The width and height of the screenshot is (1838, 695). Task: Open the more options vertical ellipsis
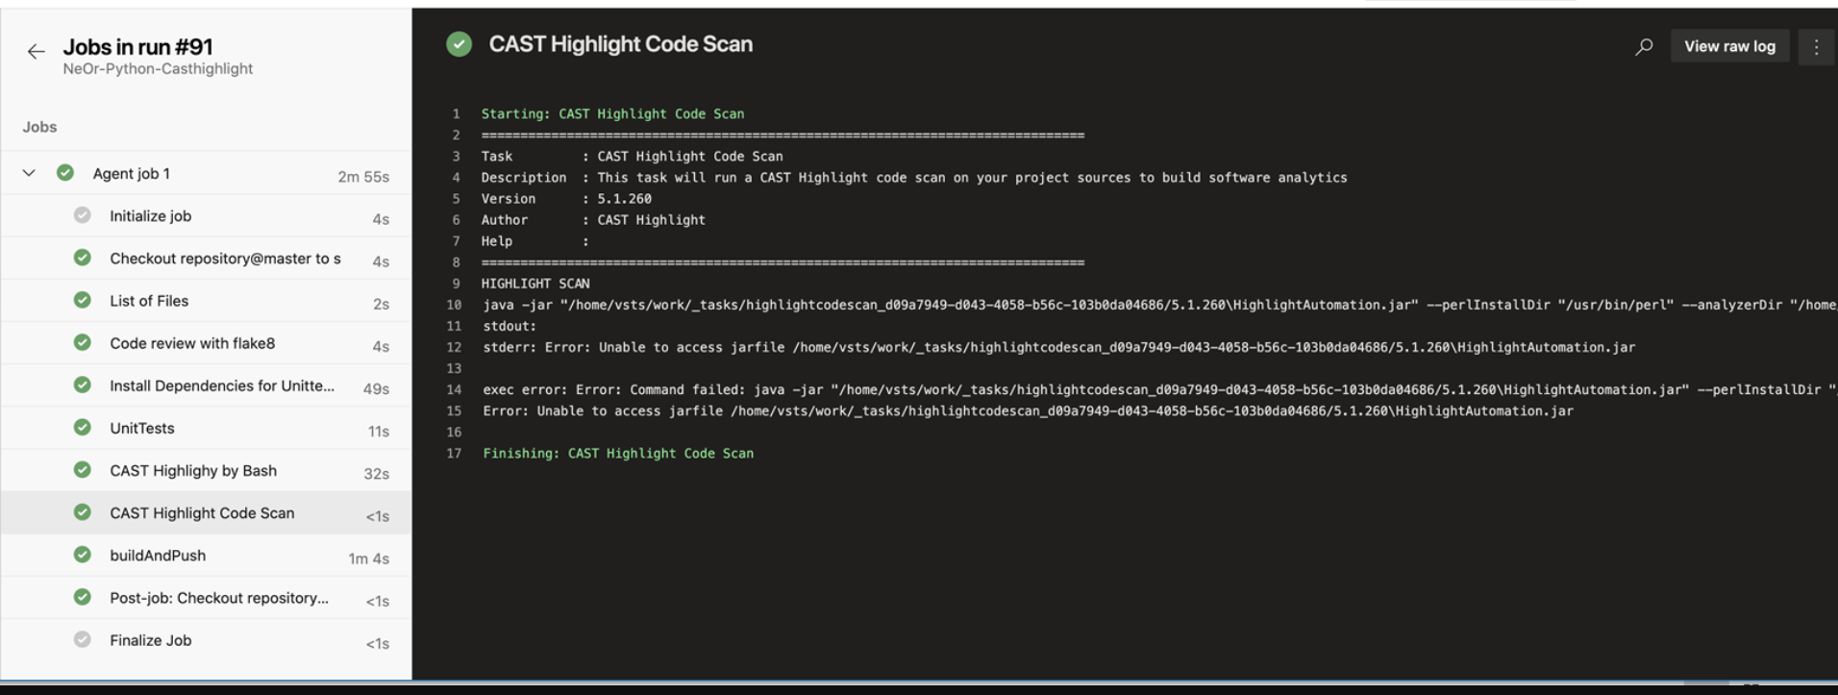point(1816,46)
